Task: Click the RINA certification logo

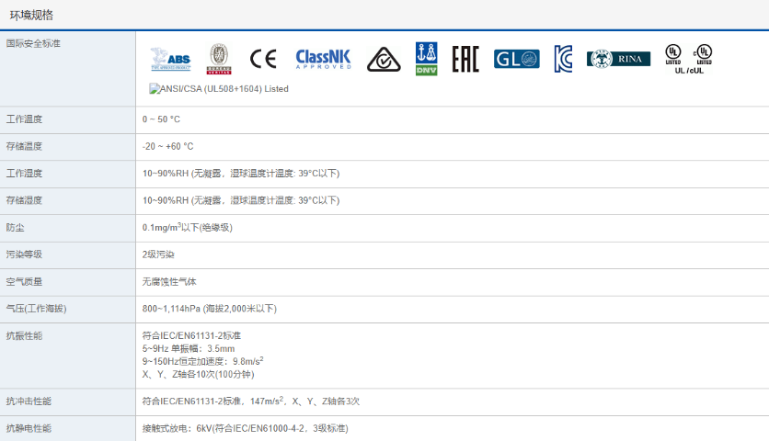Action: pyautogui.click(x=618, y=59)
